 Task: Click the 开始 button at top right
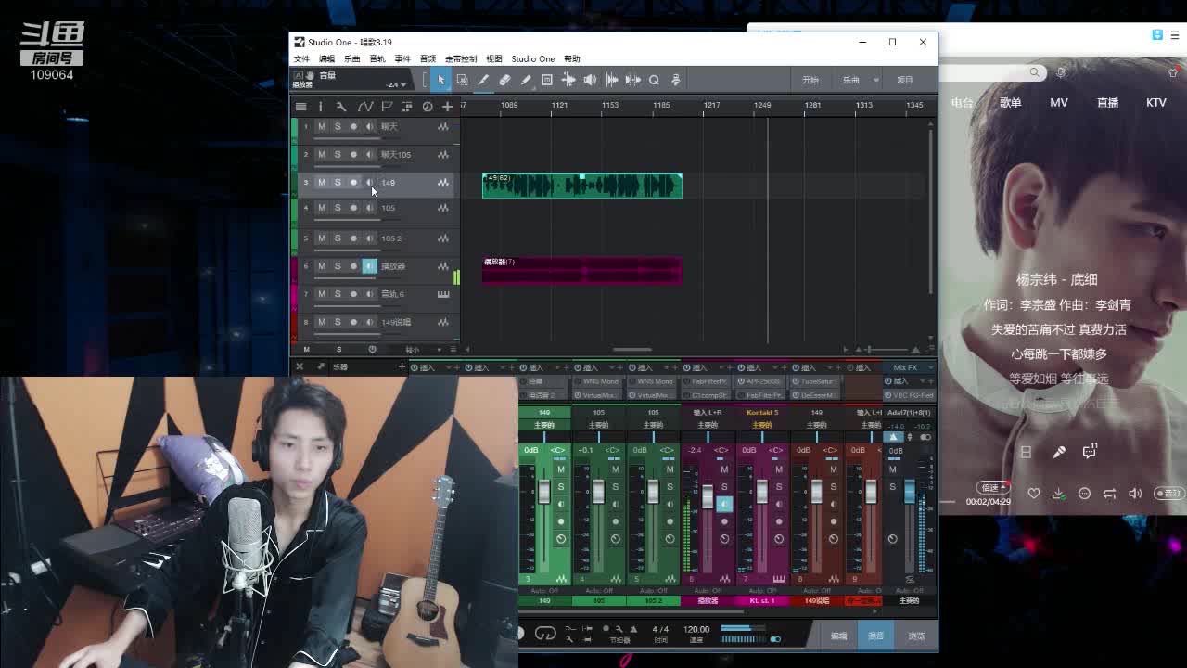point(810,80)
